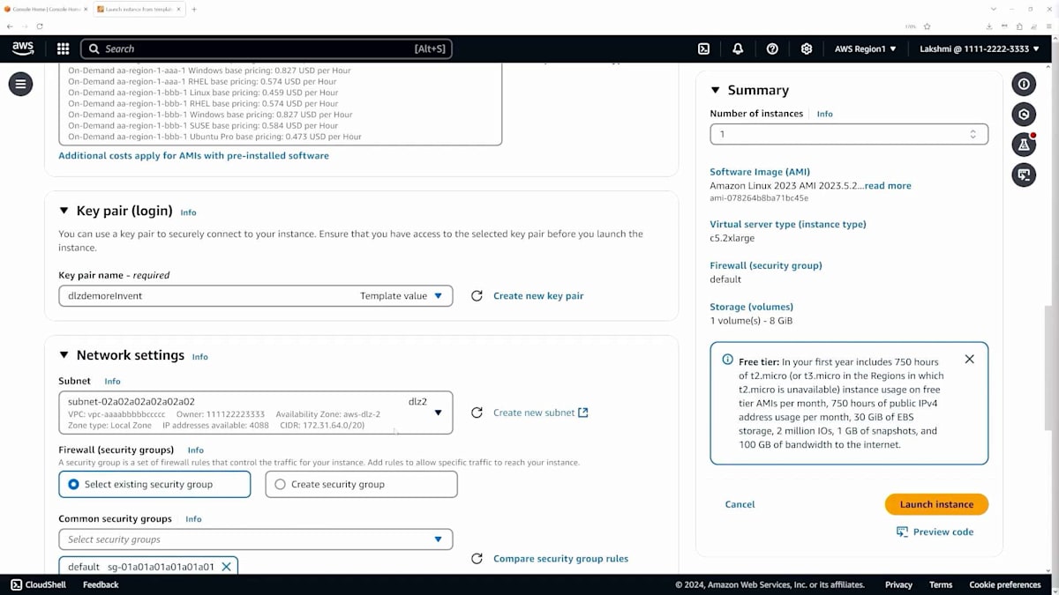The image size is (1059, 595).
Task: Open the Select security groups dropdown
Action: coord(256,539)
